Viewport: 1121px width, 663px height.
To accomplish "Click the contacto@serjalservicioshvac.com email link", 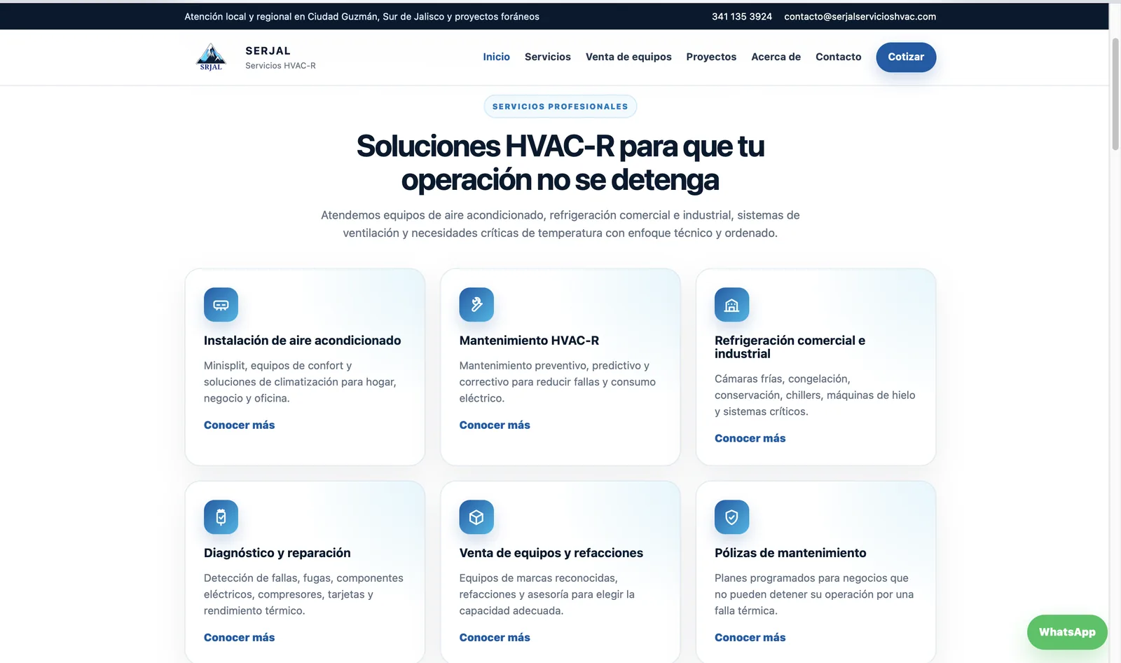I will pyautogui.click(x=860, y=16).
